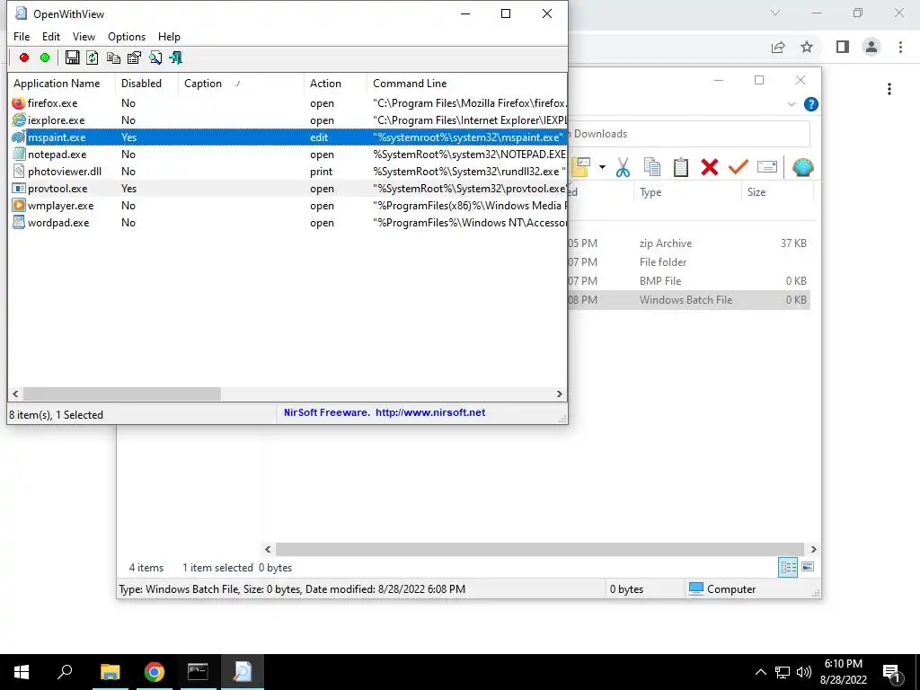Open taskbar search magnifier
The image size is (920, 690).
pos(65,672)
